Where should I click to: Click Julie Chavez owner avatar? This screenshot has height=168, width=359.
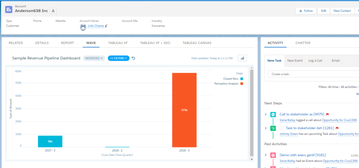click(83, 27)
